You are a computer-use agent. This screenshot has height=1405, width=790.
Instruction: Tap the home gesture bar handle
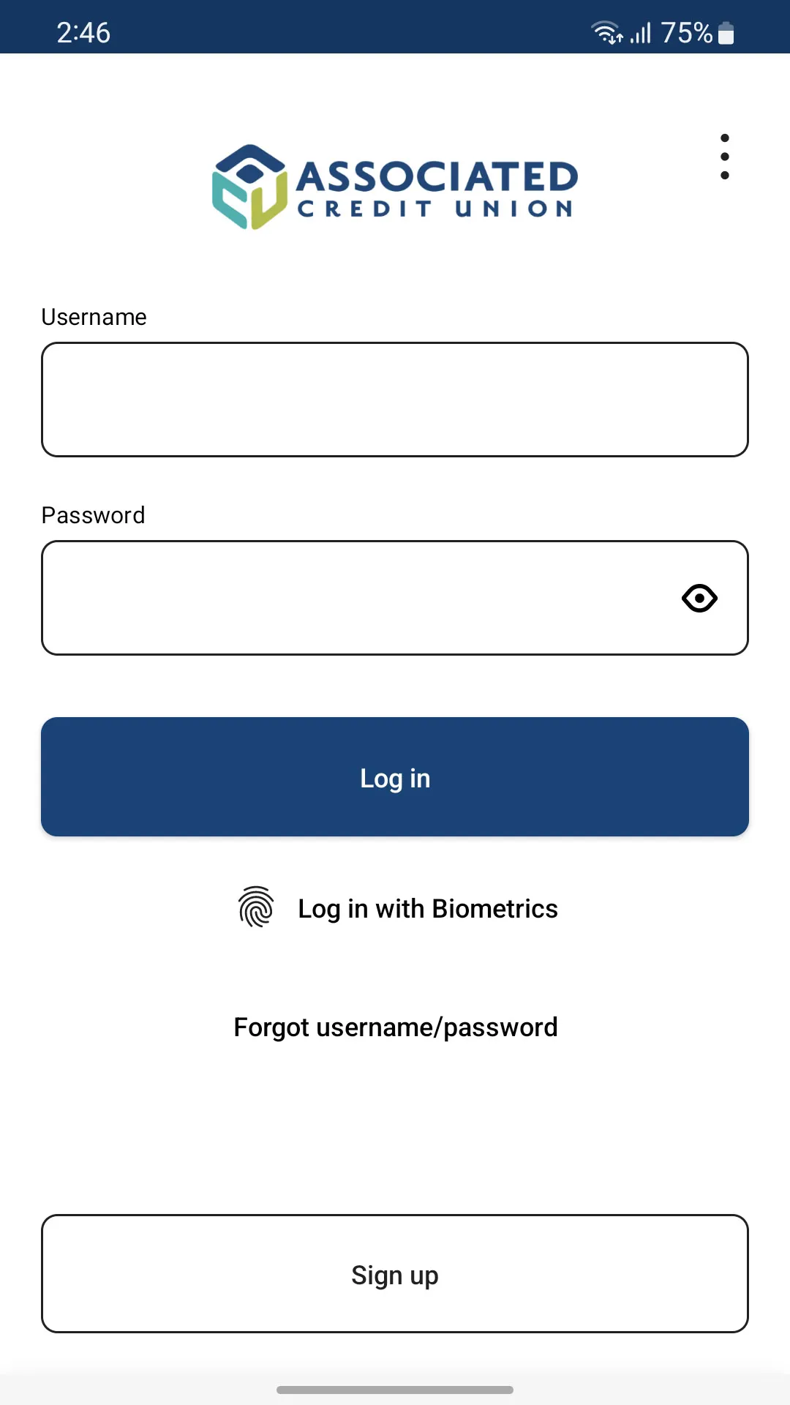point(395,1390)
